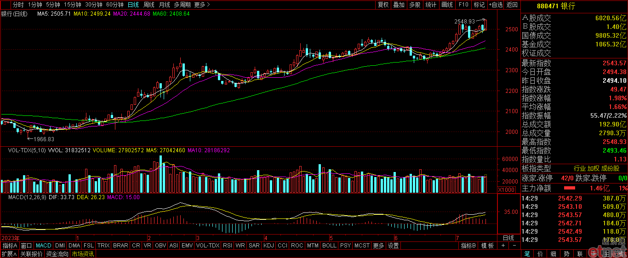
Task: Switch to 月线 monthly chart
Action: click(164, 5)
